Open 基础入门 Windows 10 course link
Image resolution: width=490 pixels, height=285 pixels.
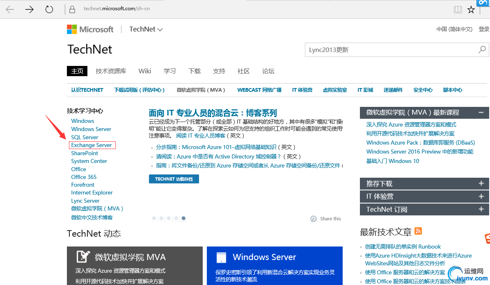pyautogui.click(x=392, y=161)
